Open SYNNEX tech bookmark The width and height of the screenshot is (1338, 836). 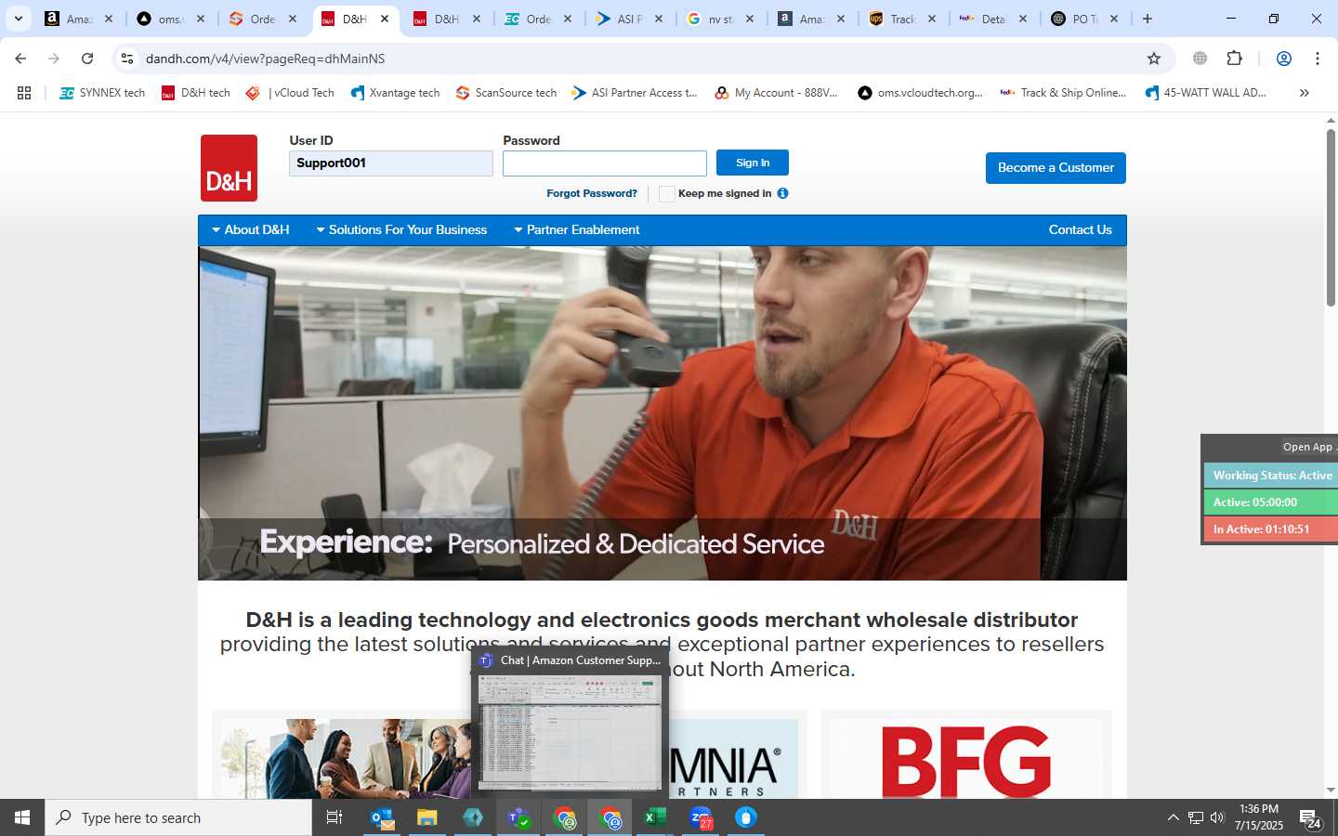(102, 93)
